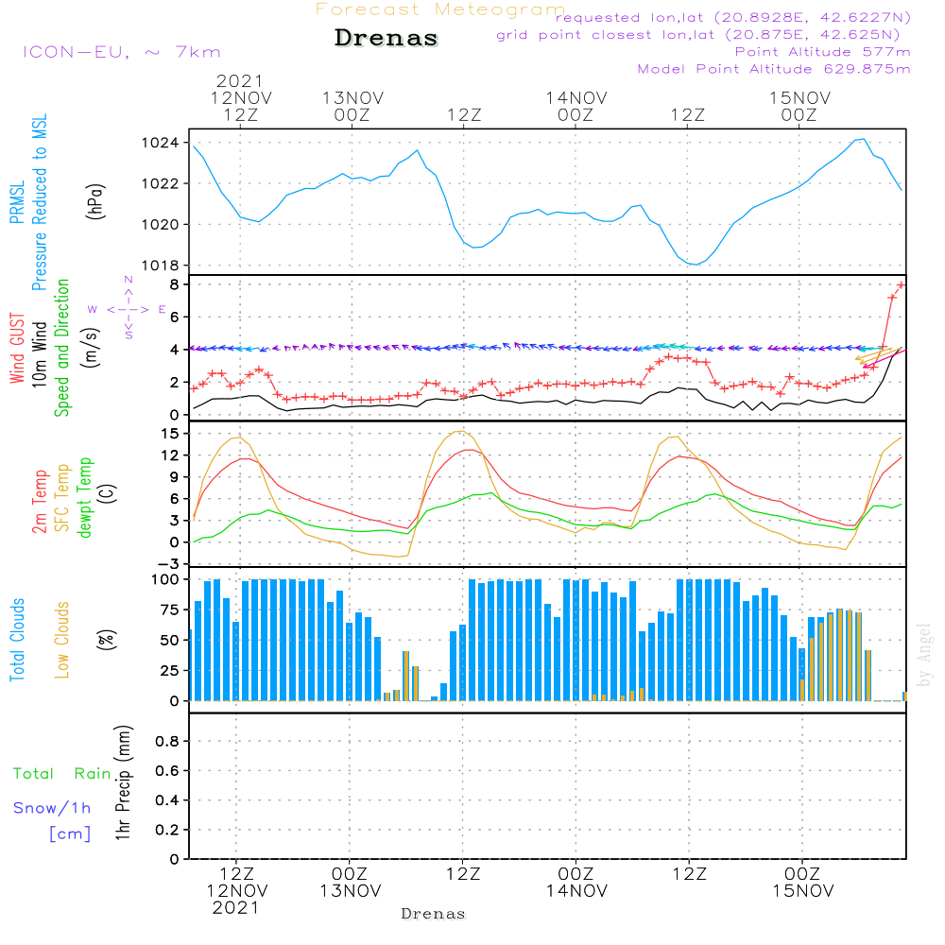Click the '2m Temp' legend label
945x945 pixels.
(39, 502)
